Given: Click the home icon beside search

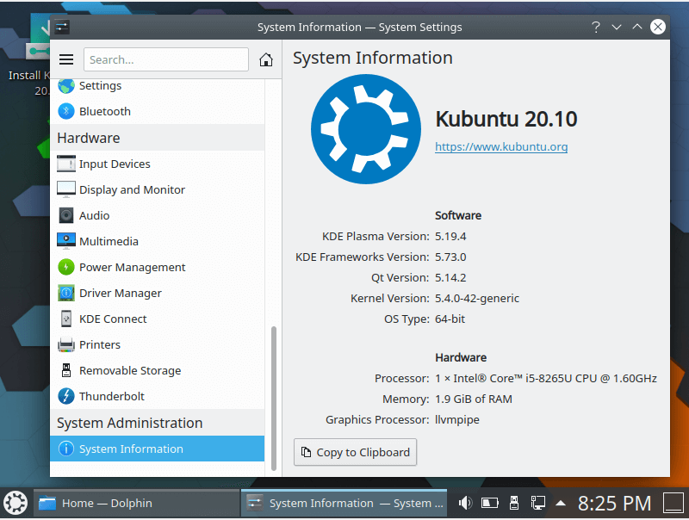Looking at the screenshot, I should point(266,59).
